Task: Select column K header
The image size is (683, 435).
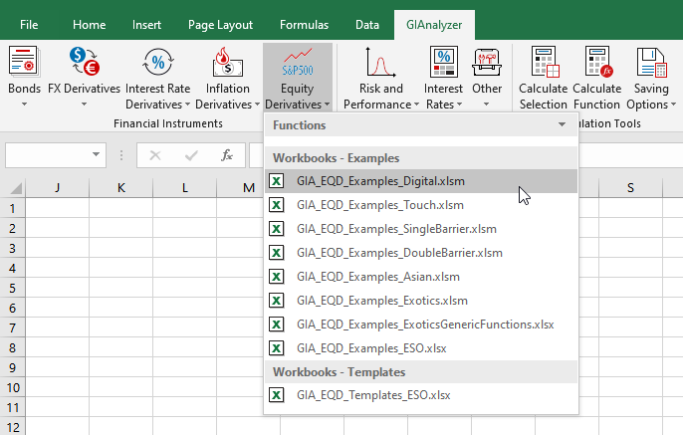Action: [x=121, y=188]
